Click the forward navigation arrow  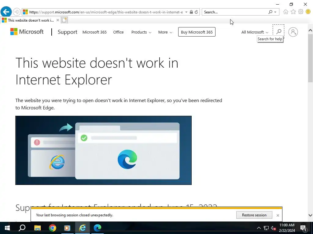(17, 12)
